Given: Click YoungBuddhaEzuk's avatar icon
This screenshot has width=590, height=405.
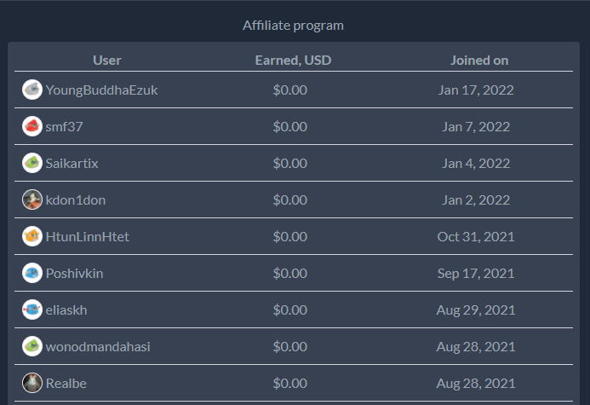Looking at the screenshot, I should click(x=32, y=90).
